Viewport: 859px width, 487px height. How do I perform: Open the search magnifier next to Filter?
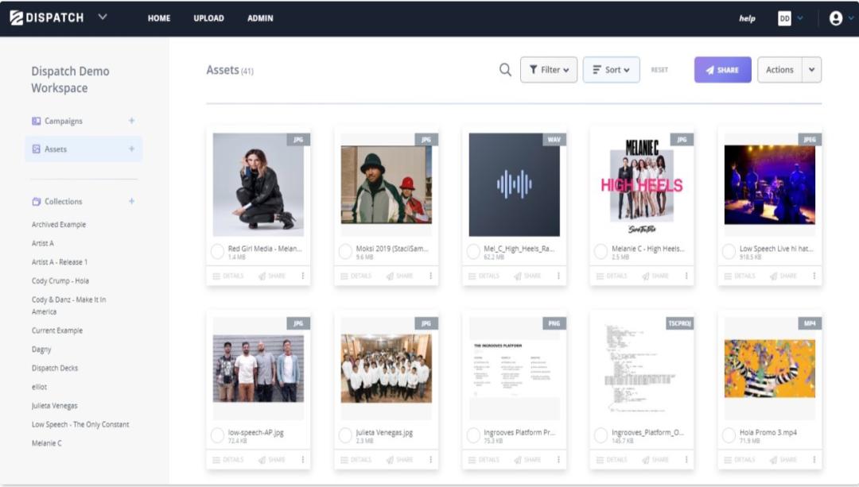[x=505, y=70]
